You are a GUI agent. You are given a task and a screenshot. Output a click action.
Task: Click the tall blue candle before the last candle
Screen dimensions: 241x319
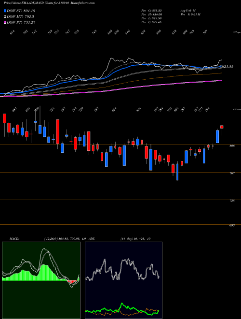coord(217,137)
